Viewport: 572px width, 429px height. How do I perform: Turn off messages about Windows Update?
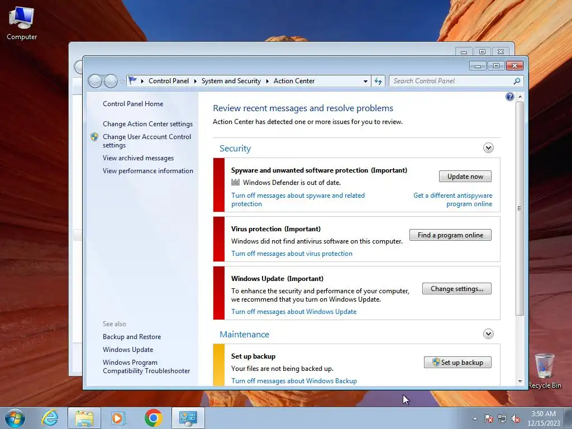(x=294, y=312)
